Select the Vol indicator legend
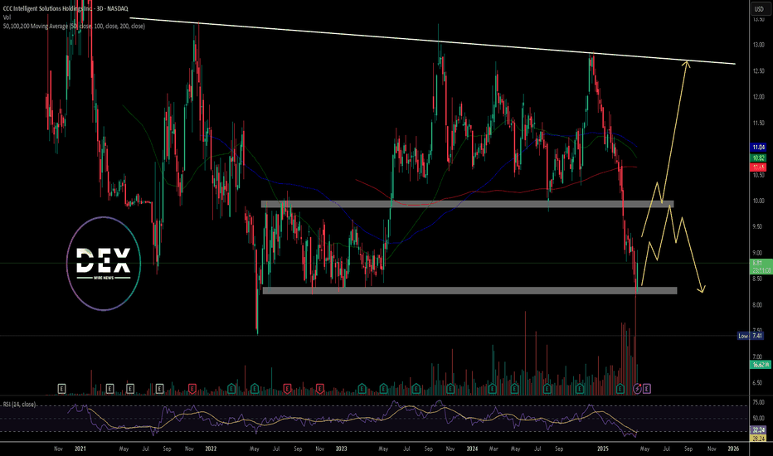The height and width of the screenshot is (456, 773). [7, 17]
